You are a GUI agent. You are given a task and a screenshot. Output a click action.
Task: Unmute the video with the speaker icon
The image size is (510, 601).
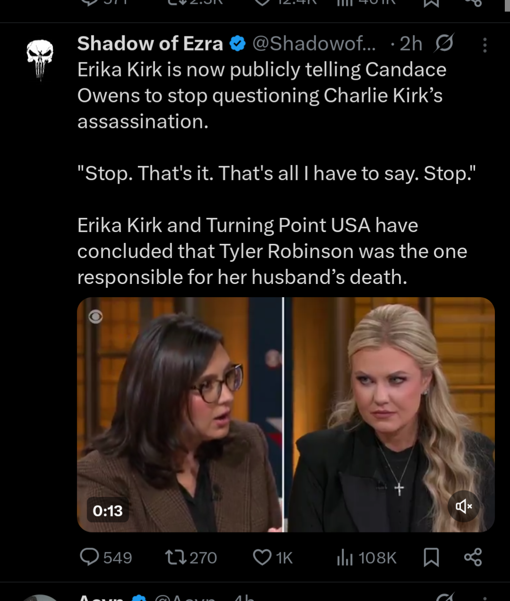[x=464, y=507]
